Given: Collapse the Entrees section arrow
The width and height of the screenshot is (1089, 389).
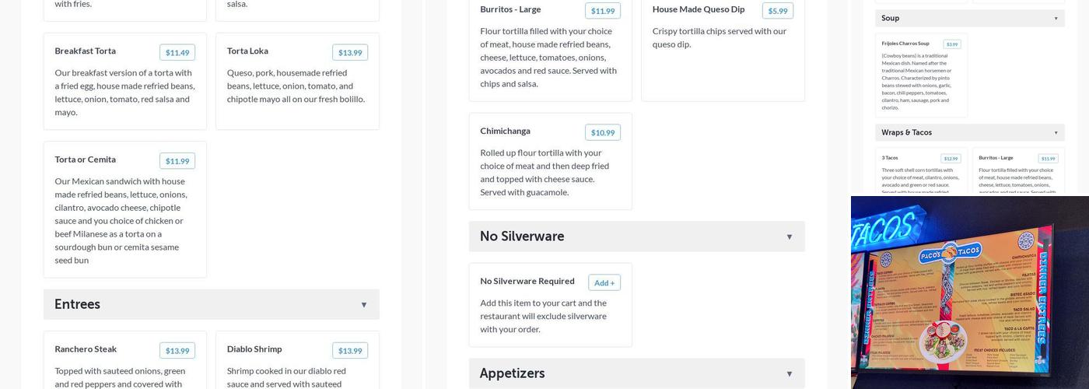Looking at the screenshot, I should (363, 305).
